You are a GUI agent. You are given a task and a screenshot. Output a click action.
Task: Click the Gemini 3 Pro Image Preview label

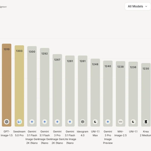tap(108, 137)
